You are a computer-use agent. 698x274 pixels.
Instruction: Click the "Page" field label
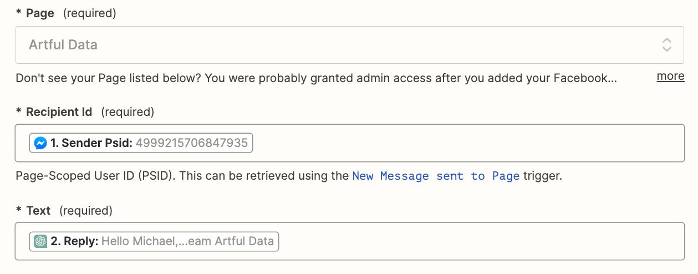pos(40,13)
